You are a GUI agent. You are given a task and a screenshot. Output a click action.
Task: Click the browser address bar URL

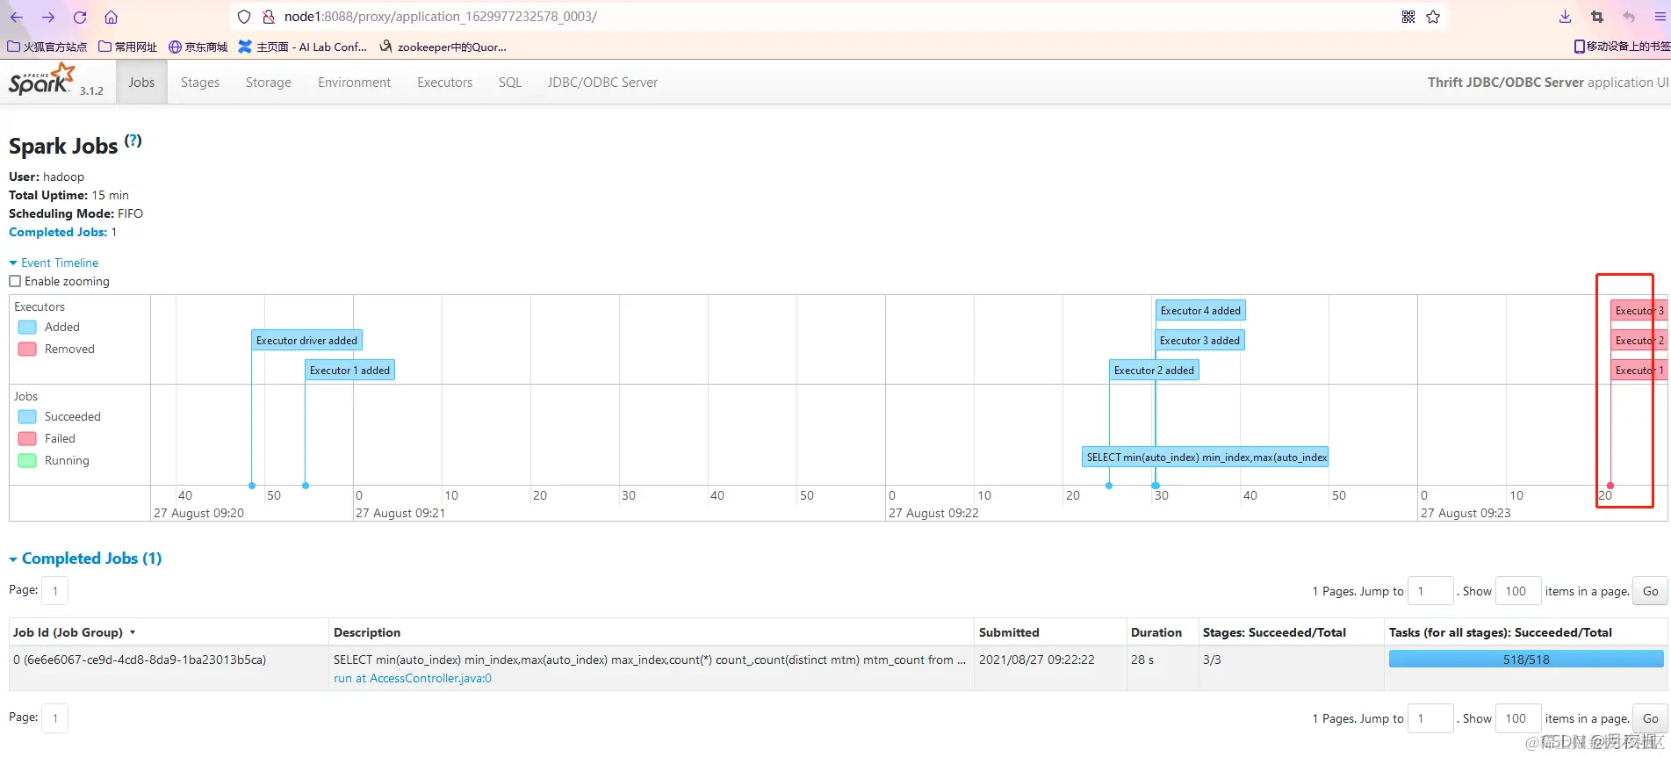click(440, 17)
